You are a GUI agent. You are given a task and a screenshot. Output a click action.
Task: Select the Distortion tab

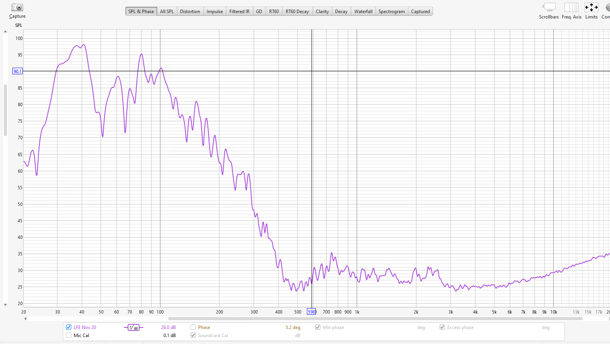190,12
